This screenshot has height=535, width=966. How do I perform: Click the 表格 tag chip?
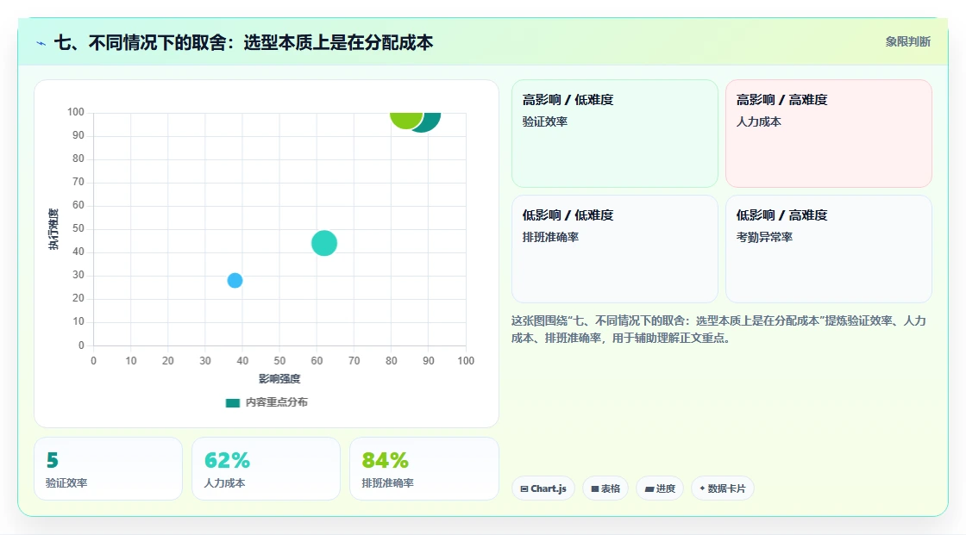(605, 488)
